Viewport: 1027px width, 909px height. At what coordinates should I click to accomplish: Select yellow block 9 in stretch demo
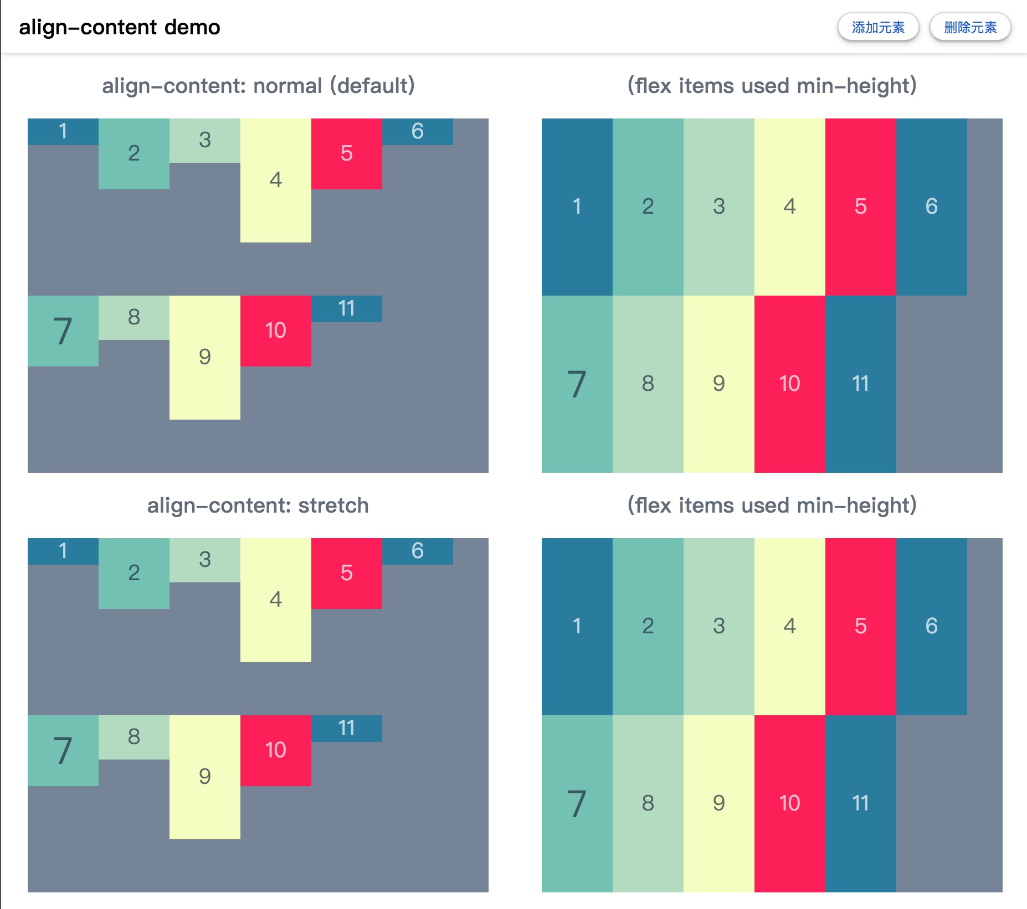click(205, 777)
